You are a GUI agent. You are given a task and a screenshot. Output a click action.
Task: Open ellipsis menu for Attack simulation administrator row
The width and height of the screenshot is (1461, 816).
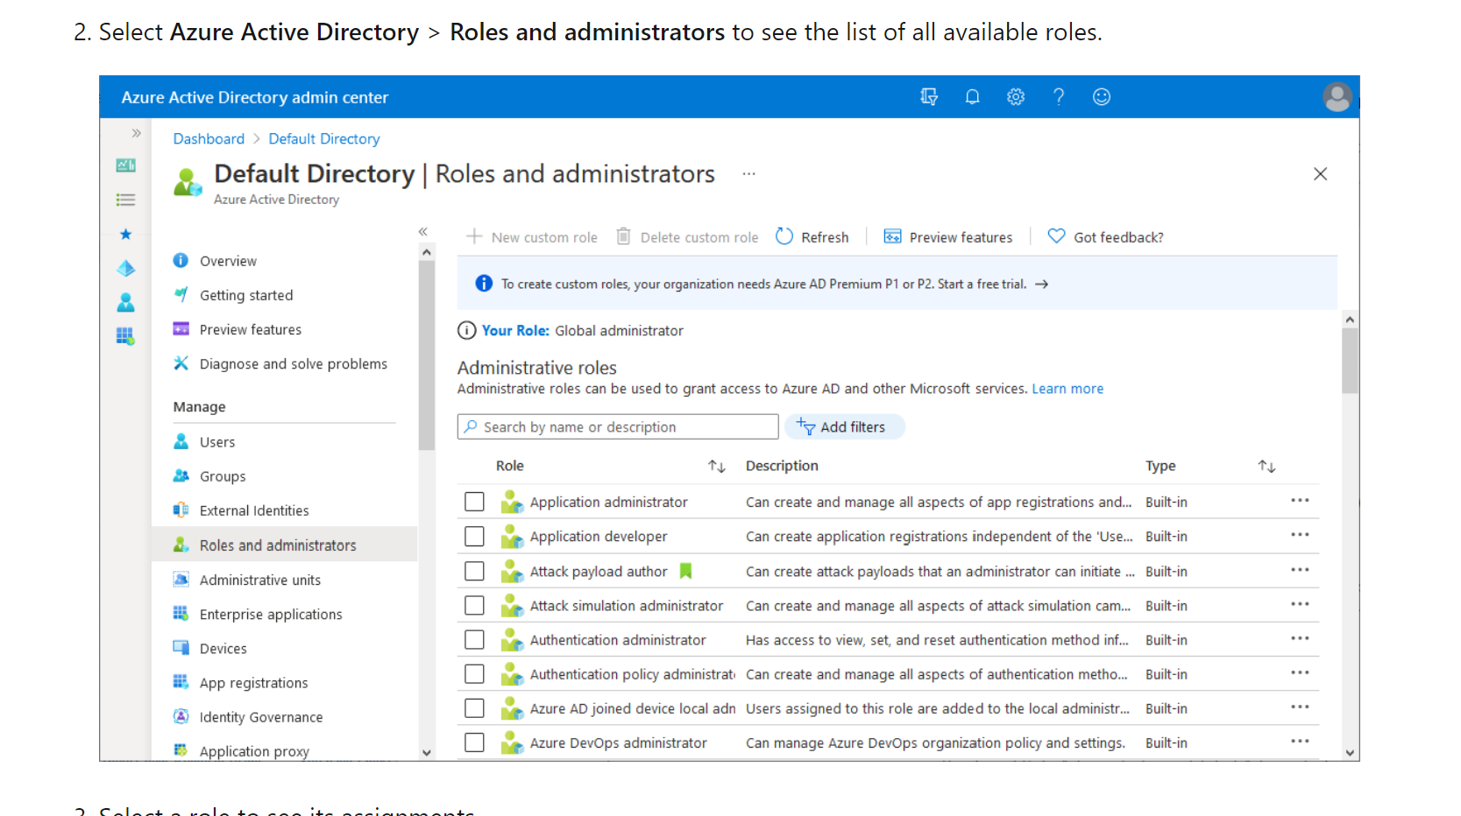coord(1300,604)
